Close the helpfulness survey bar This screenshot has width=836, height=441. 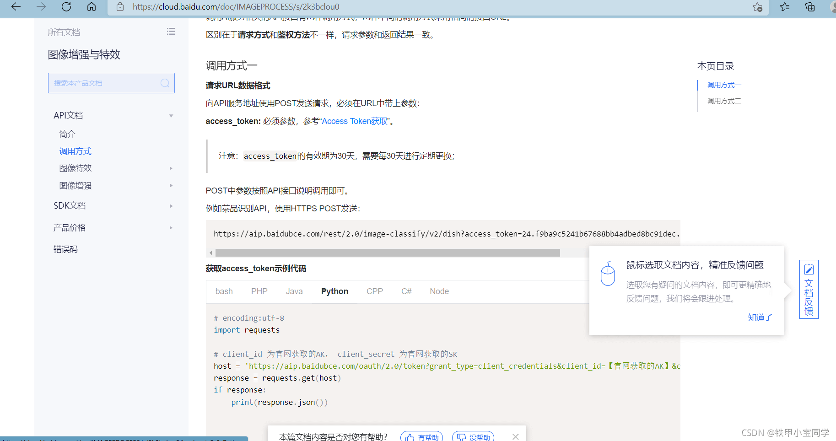515,436
